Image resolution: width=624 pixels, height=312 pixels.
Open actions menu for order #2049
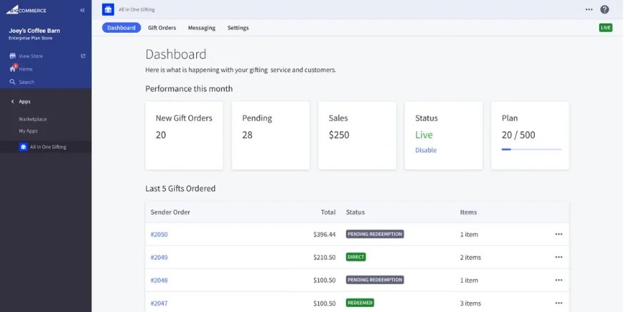click(x=558, y=257)
